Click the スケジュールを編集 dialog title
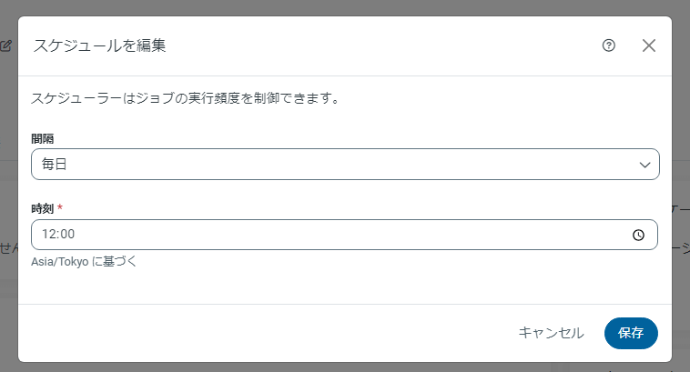Screen dimensions: 690x372 coord(99,45)
